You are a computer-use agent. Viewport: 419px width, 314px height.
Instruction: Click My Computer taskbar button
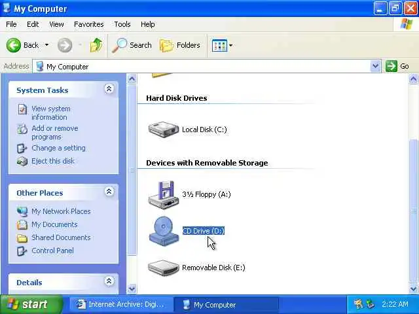226,305
